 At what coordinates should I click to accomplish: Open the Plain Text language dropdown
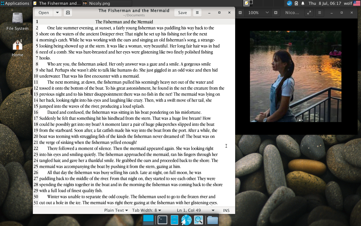pyautogui.click(x=116, y=210)
